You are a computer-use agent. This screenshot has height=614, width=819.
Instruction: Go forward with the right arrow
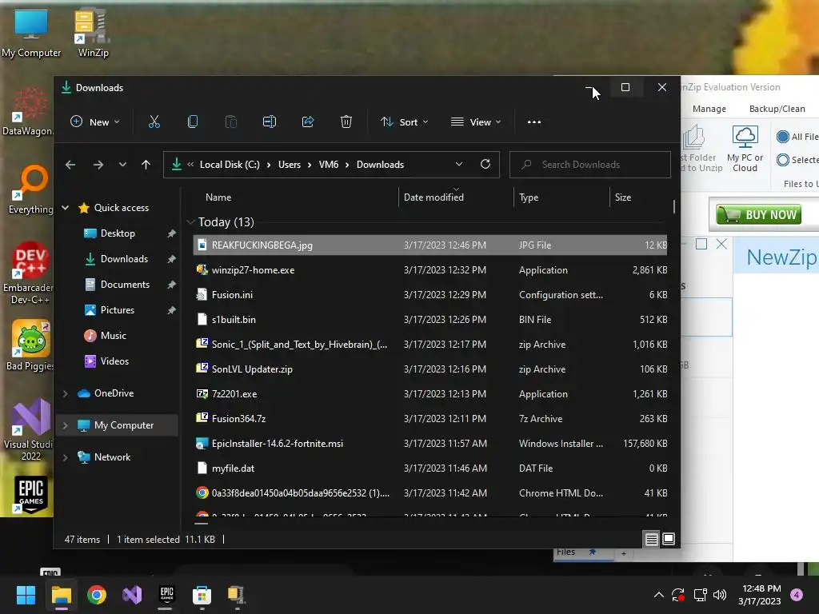coord(98,165)
